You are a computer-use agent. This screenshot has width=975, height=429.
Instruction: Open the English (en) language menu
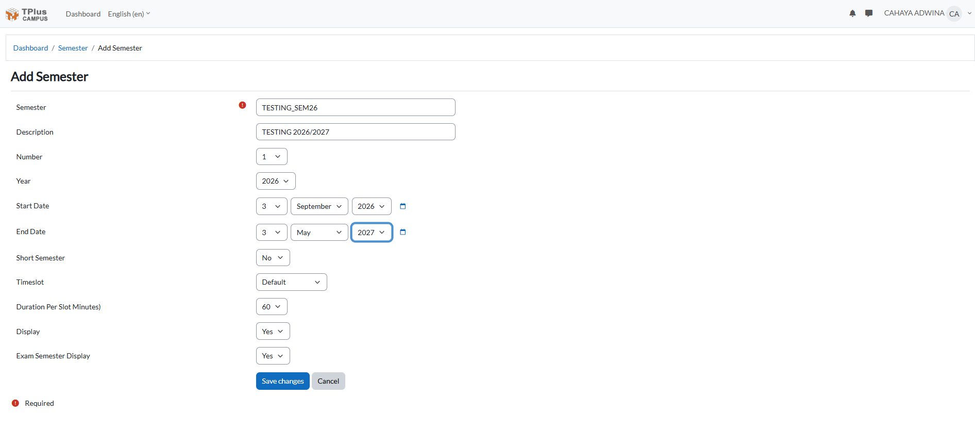point(129,14)
